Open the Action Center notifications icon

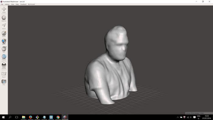tap(194, 117)
